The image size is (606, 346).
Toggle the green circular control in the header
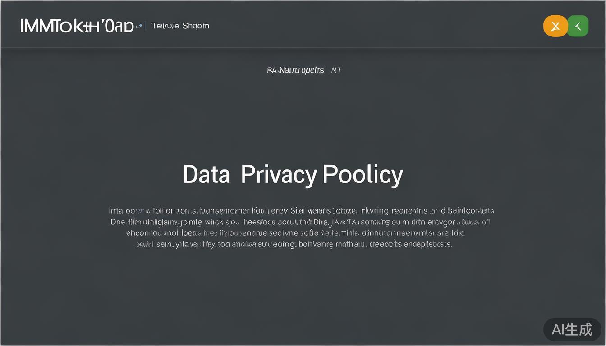(578, 26)
